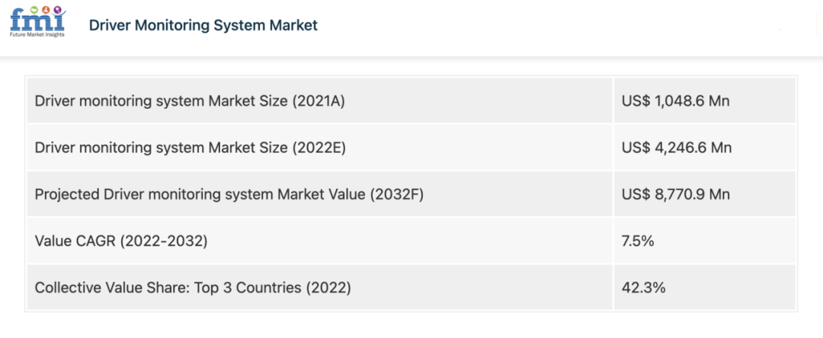Viewport: 823px width, 338px height.
Task: Click the '(2032F)' forecast year tag
Action: (x=395, y=194)
